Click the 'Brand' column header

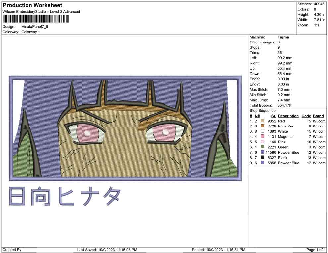pyautogui.click(x=318, y=116)
